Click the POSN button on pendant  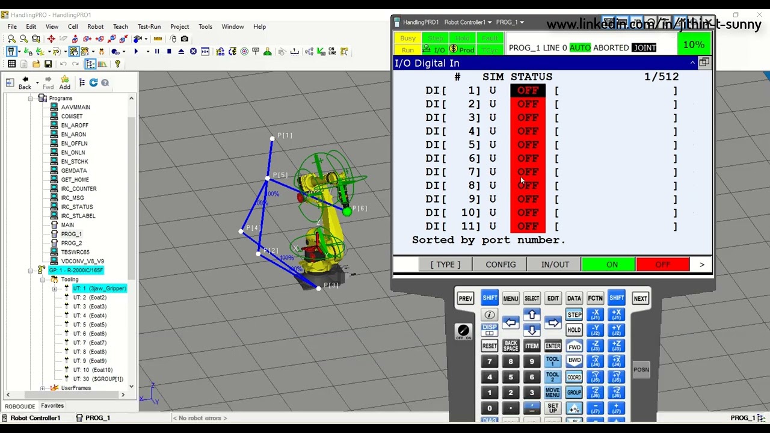(x=641, y=369)
